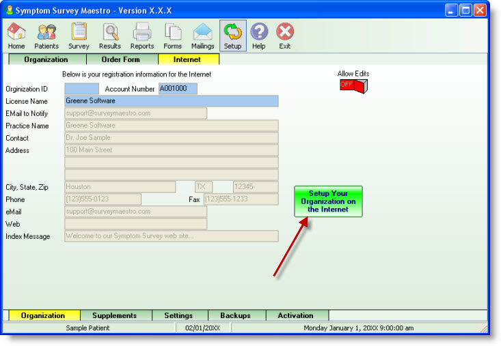501x346 pixels.
Task: Open the Mailings envelope icon
Action: point(202,35)
